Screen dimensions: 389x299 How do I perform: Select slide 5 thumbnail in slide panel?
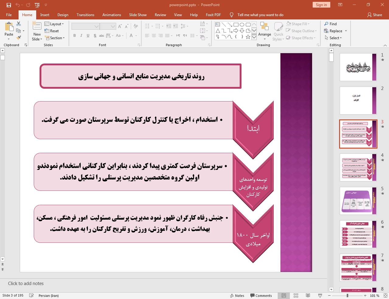pos(358,201)
